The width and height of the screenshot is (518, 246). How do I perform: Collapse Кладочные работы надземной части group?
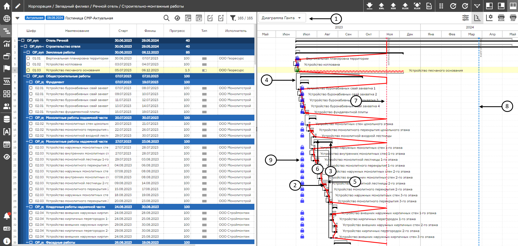pyautogui.click(x=28, y=207)
